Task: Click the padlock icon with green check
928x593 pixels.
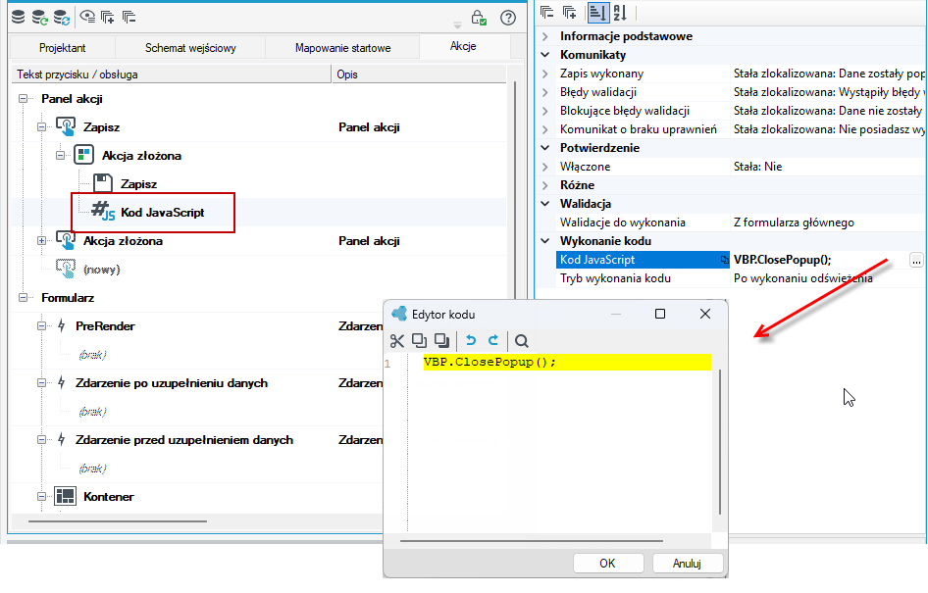Action: coord(478,18)
